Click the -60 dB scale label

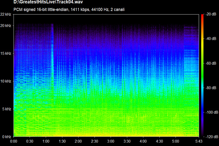click(x=211, y=63)
